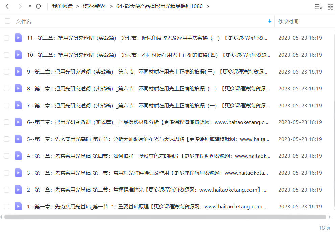Open the sort order menu icon
This screenshot has width=335, height=232.
pos(318,7)
